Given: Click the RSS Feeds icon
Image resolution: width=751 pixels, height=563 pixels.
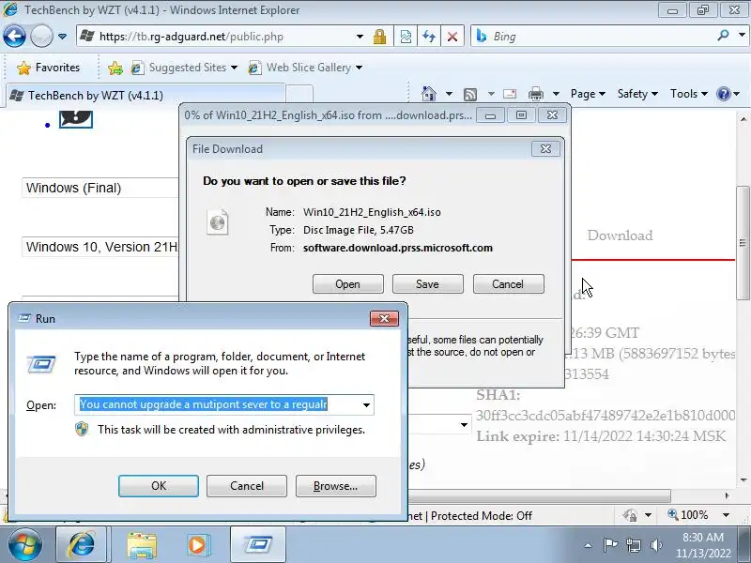Looking at the screenshot, I should (x=470, y=95).
